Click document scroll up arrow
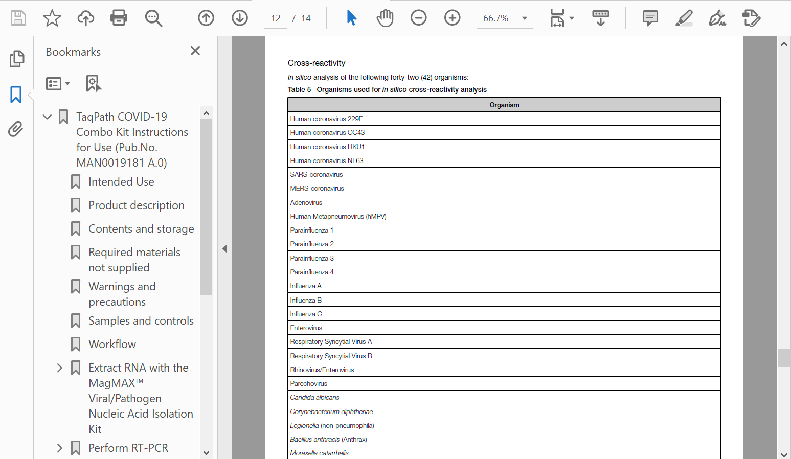791x459 pixels. (784, 44)
